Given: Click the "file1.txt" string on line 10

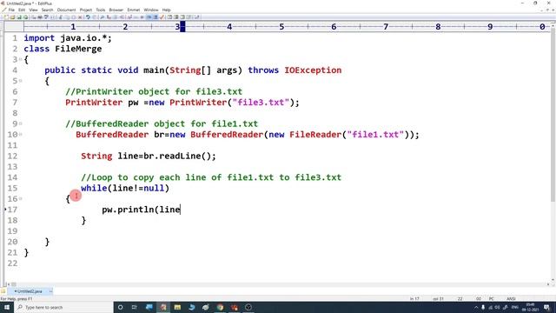Looking at the screenshot, I should (375, 135).
